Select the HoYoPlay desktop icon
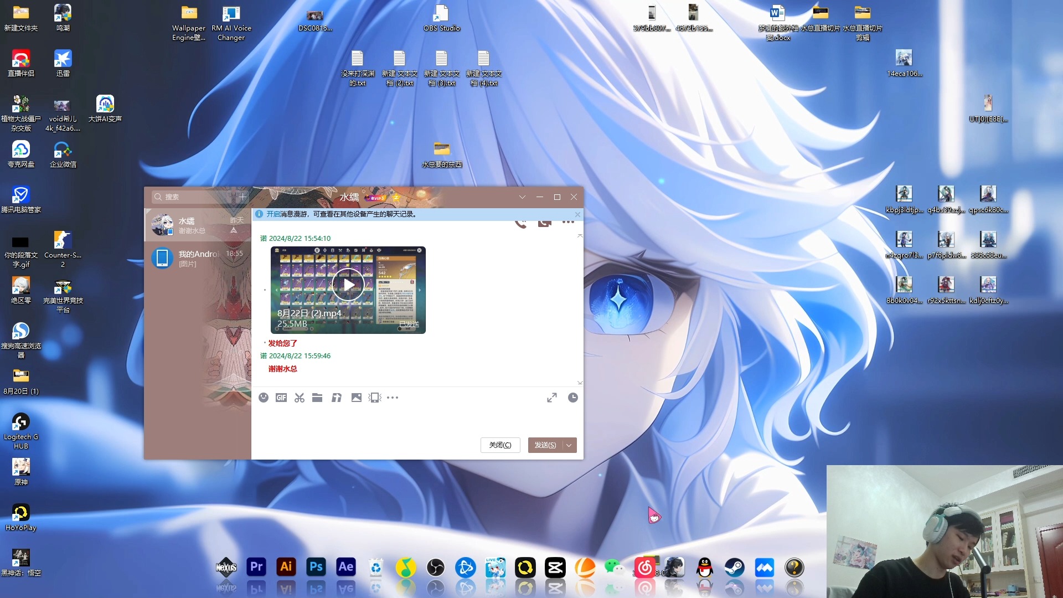Viewport: 1063px width, 598px height. 21,518
